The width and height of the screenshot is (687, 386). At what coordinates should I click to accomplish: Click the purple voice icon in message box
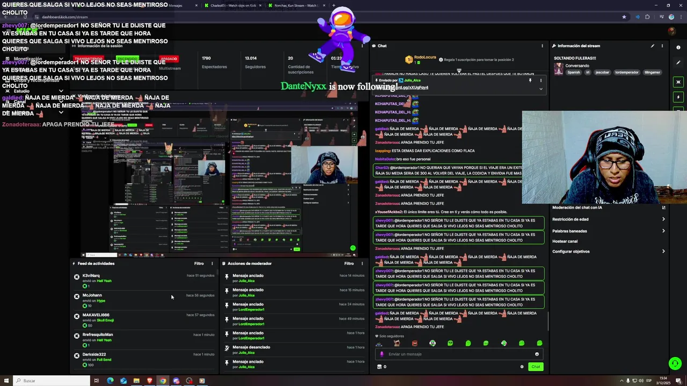(382, 354)
